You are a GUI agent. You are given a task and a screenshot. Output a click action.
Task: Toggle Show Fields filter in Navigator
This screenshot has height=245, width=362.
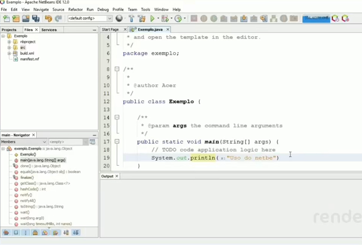pyautogui.click(x=16, y=233)
